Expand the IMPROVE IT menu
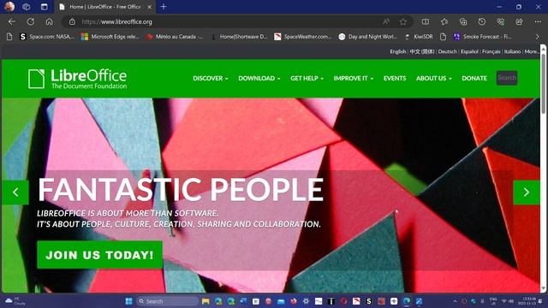 click(x=353, y=78)
